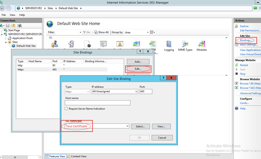This screenshot has width=261, height=159.
Task: Click the Forward navigation arrow
Action: tap(9, 8)
